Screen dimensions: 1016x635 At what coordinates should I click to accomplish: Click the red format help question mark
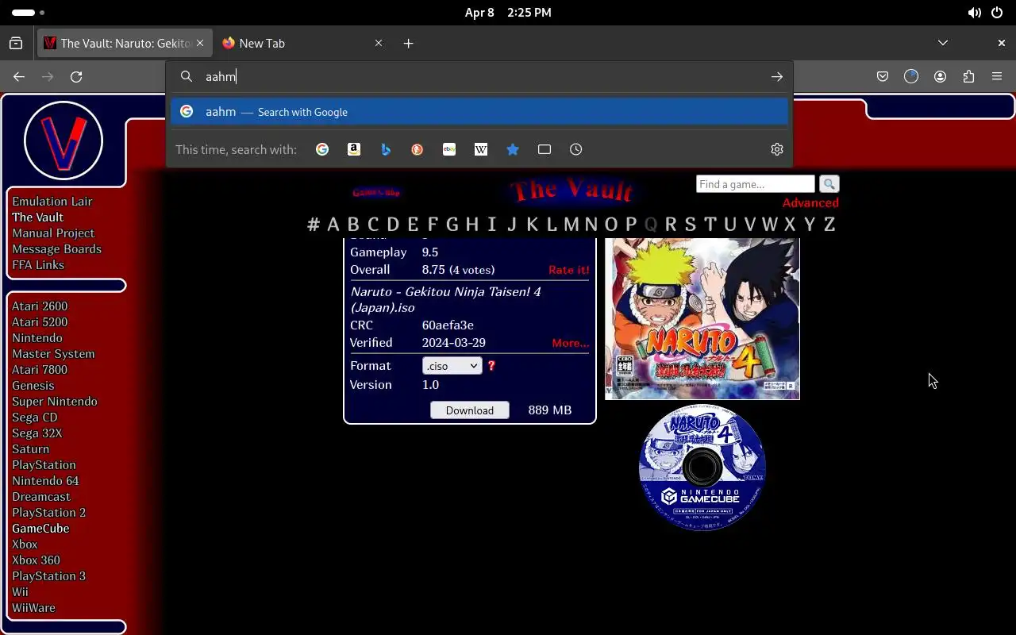click(x=491, y=366)
